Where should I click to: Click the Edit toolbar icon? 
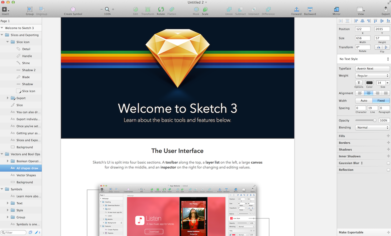136,9
